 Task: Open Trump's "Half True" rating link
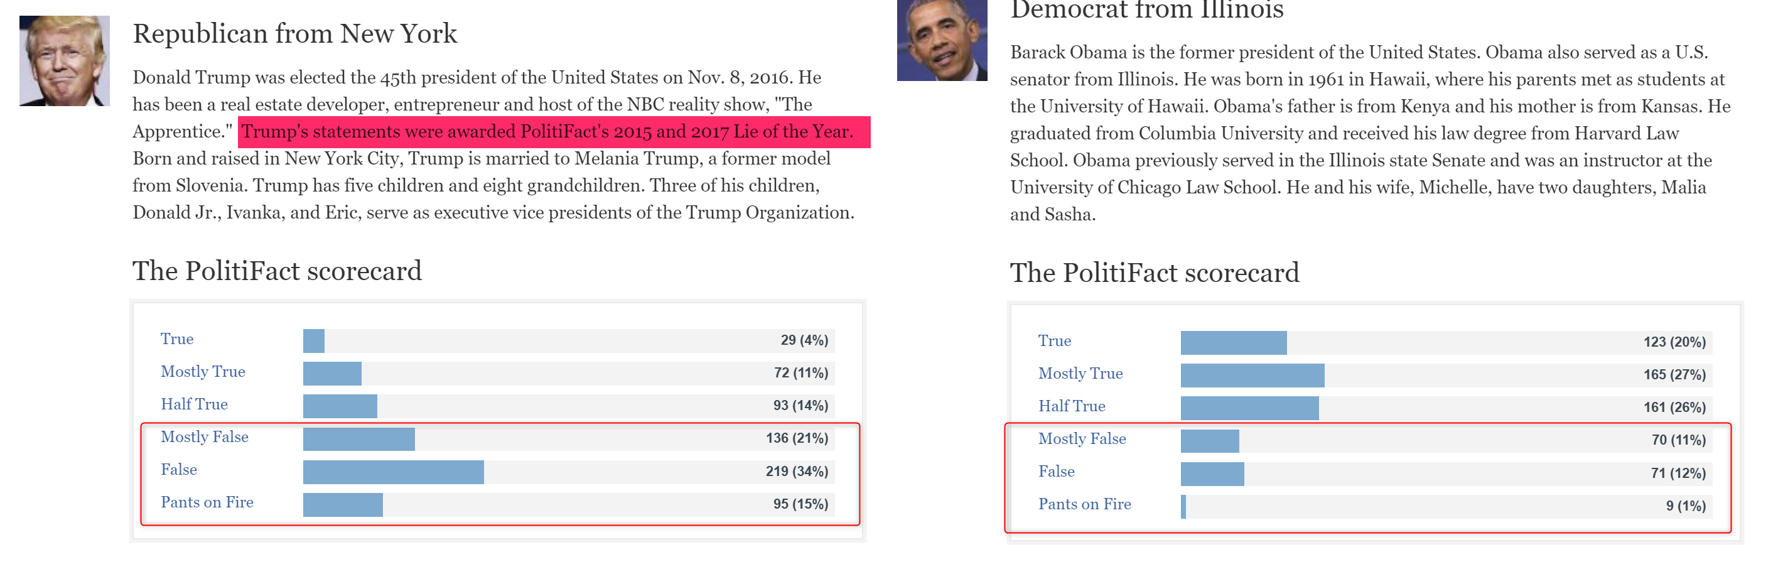pyautogui.click(x=194, y=404)
